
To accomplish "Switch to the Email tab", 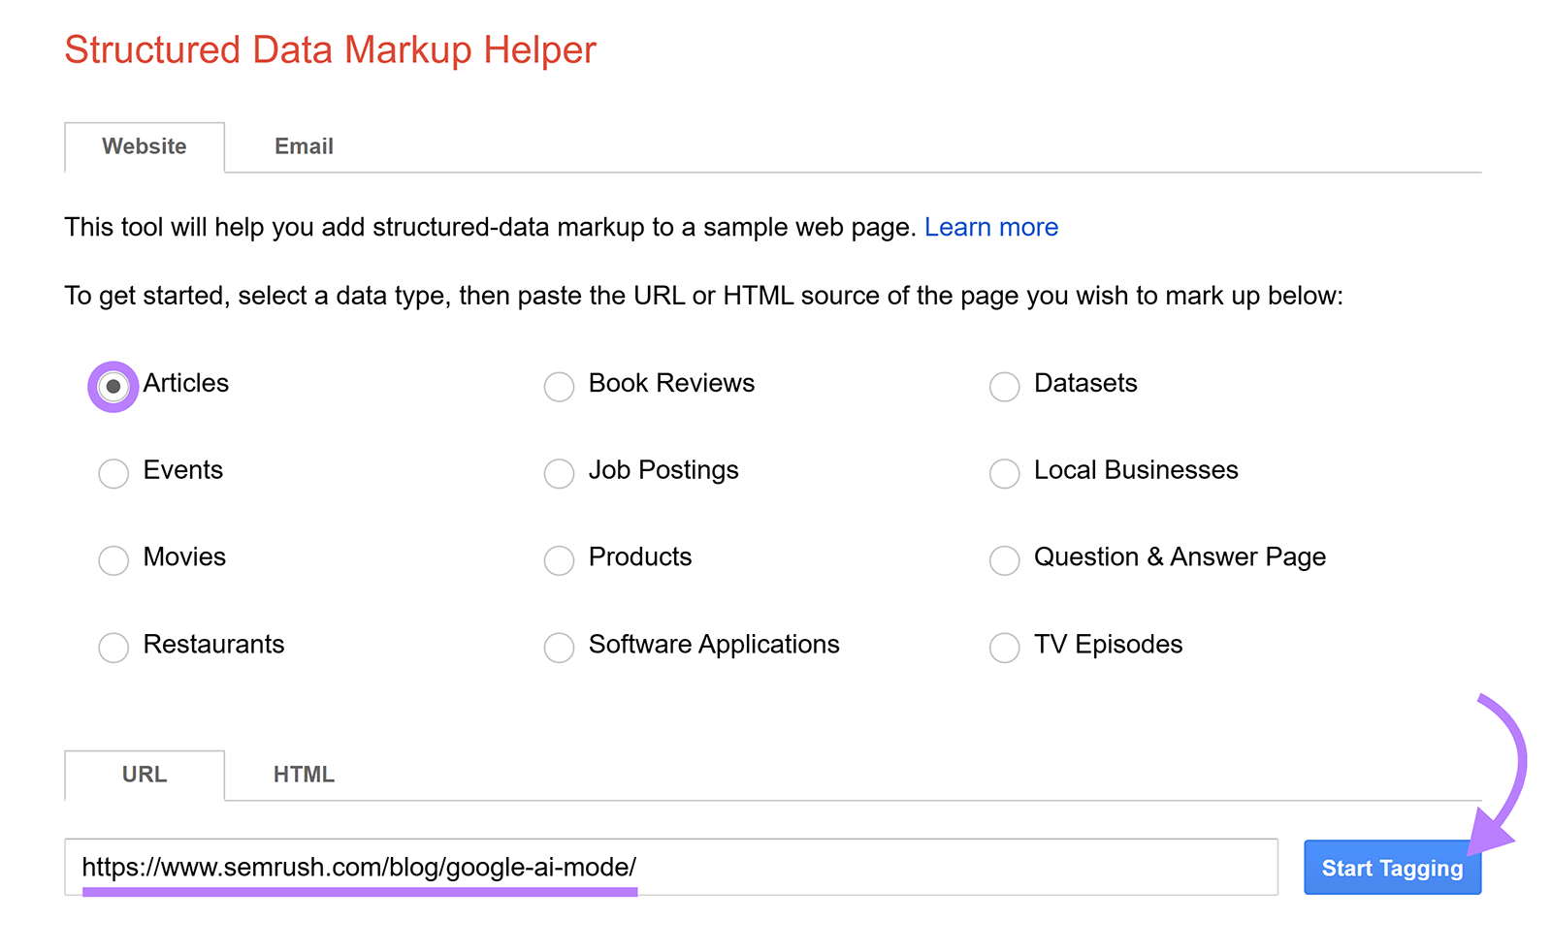I will click(304, 146).
